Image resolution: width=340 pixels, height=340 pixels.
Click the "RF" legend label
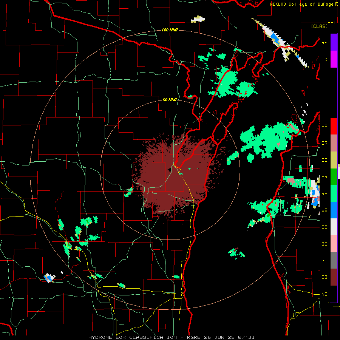[x=324, y=42]
